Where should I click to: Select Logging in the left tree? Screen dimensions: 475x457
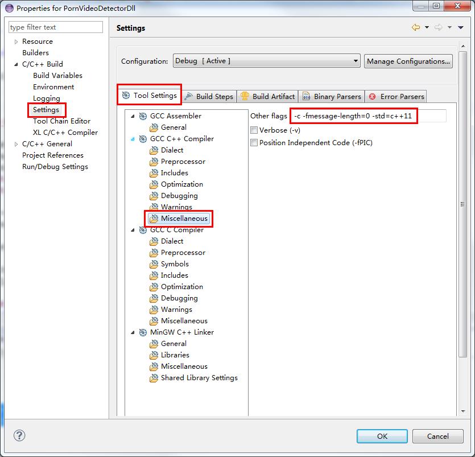tap(46, 98)
